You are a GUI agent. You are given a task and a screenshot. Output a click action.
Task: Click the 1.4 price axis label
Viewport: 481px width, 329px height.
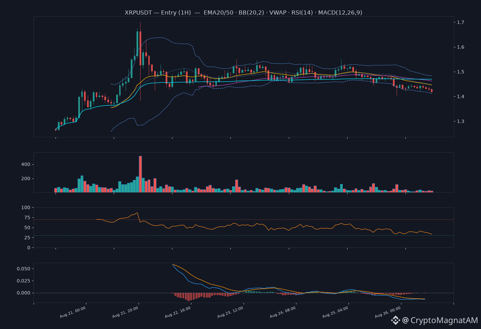click(x=460, y=97)
